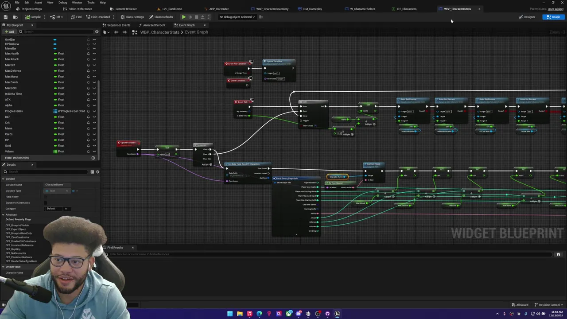This screenshot has width=567, height=319.
Task: Click the array type icon of ProgressBars
Action: (x=55, y=111)
